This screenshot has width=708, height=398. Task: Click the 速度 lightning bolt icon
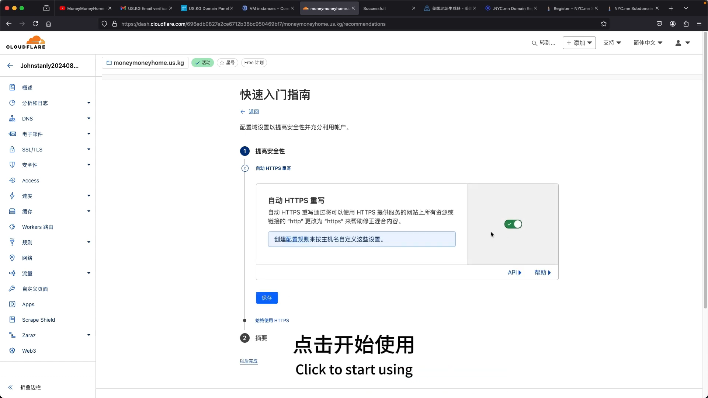12,196
